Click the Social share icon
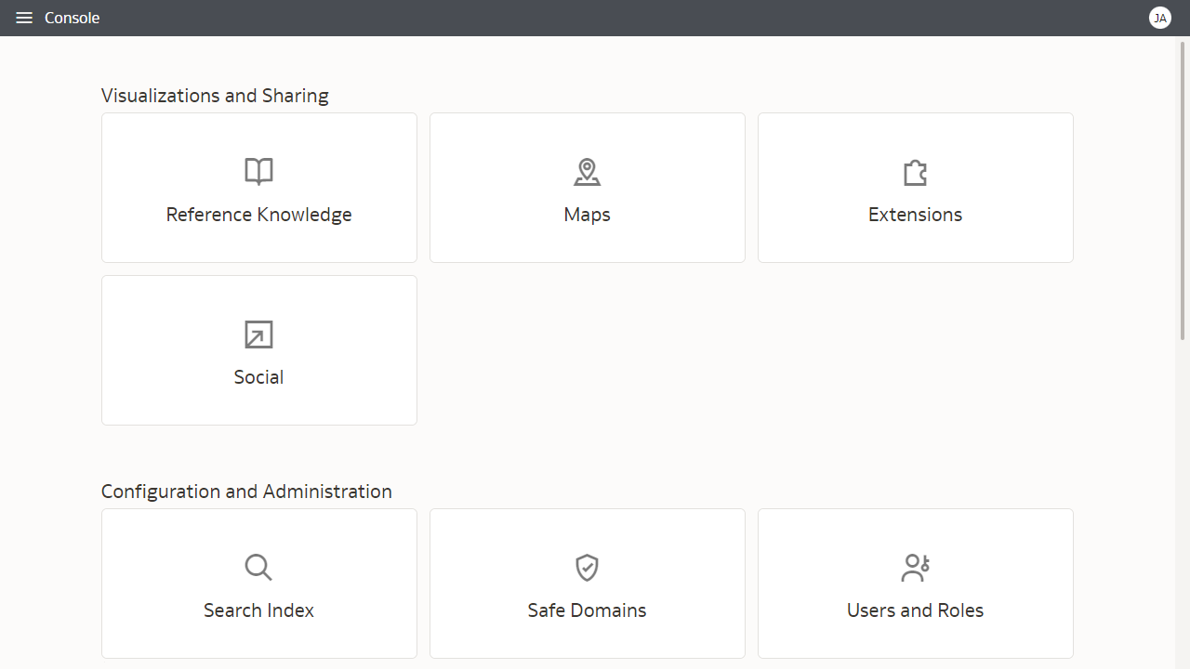This screenshot has height=669, width=1190. (x=258, y=334)
